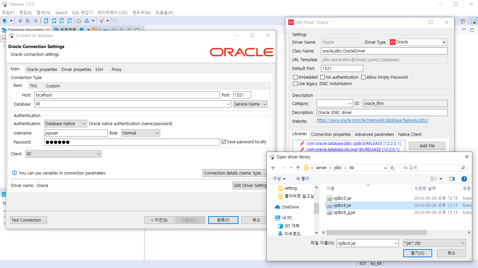This screenshot has width=478, height=268.
Task: Click the sidebar vertical scrollbar in file dialog
Action: point(316,208)
